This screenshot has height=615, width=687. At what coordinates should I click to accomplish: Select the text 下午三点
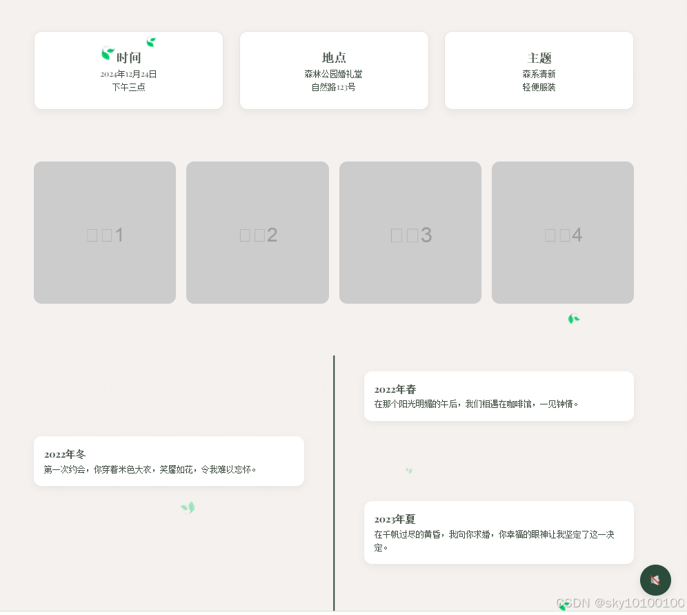tap(128, 87)
